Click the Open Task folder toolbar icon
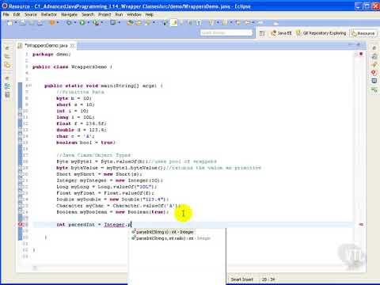The height and width of the screenshot is (285, 380). (x=139, y=23)
